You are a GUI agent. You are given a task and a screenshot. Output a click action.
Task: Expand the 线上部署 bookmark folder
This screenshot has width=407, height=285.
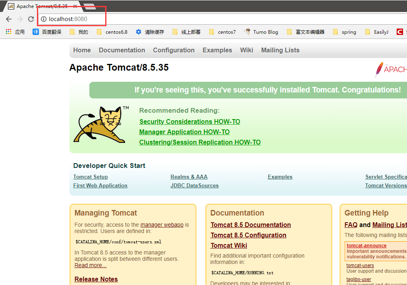point(187,32)
